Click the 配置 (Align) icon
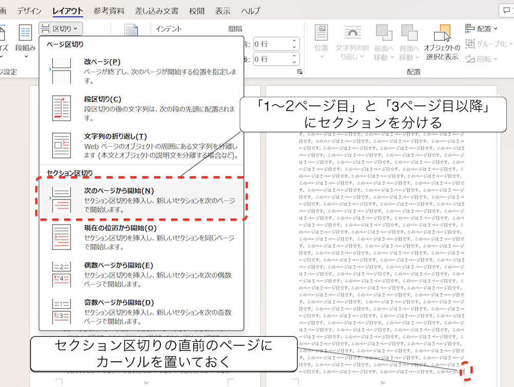 tap(470, 29)
